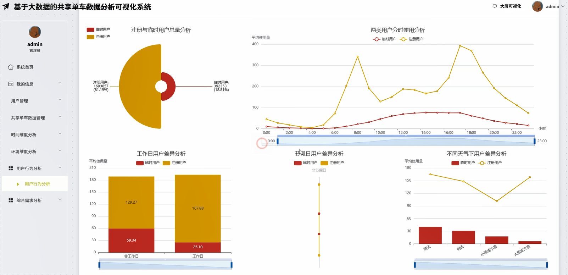Toggle 临时用户 legend in 节假日 chart
Viewport: 568px width, 275px height.
(306, 163)
